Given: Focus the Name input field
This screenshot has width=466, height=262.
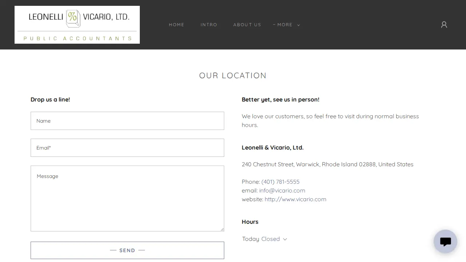Looking at the screenshot, I should pos(127,121).
